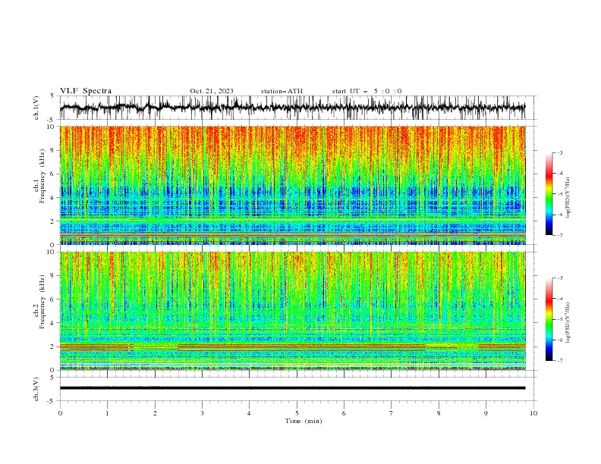Click time axis tick label '5'
Viewport: 601px width, 464px height.
coord(297,413)
